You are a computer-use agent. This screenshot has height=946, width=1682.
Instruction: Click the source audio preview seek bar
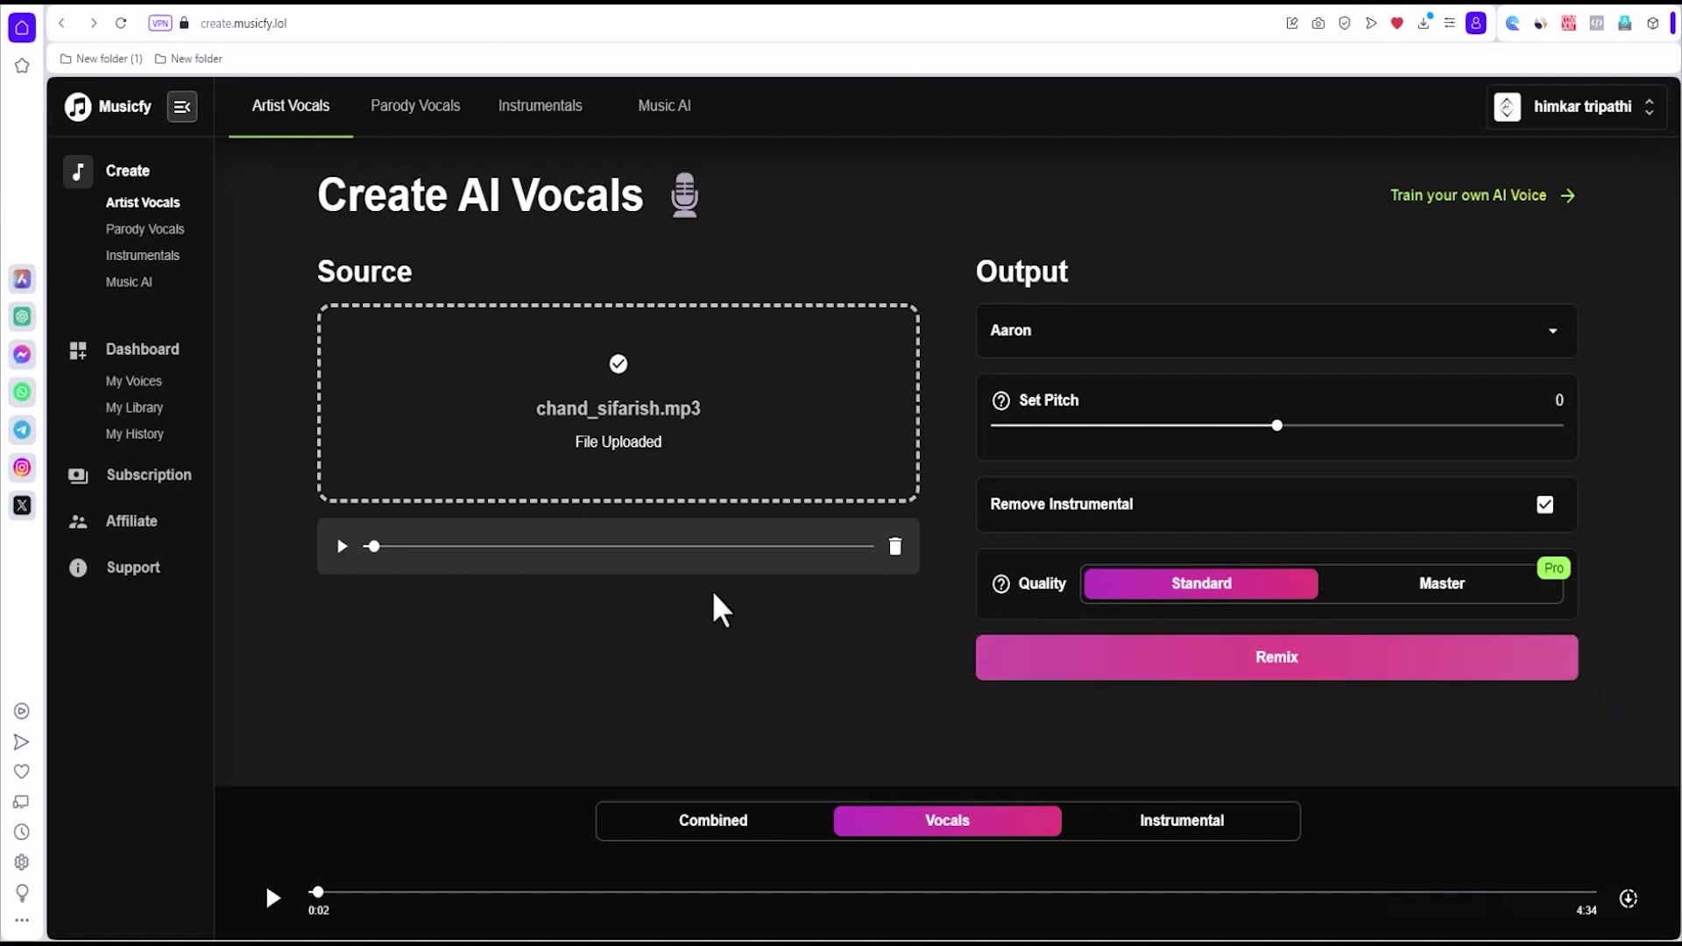(x=618, y=547)
